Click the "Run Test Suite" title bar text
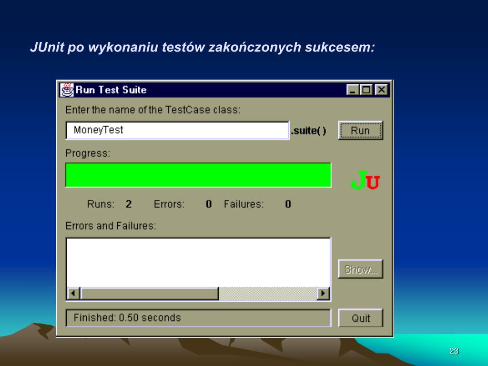 pyautogui.click(x=111, y=90)
